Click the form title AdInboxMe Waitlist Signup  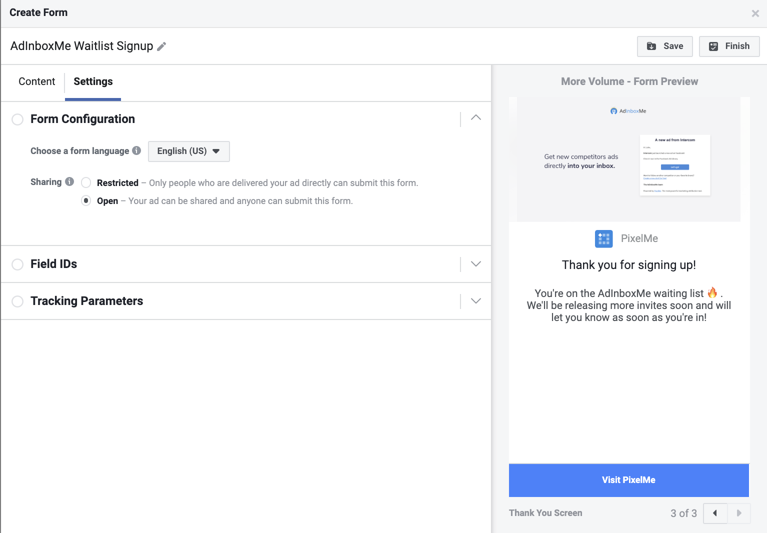[x=82, y=46]
